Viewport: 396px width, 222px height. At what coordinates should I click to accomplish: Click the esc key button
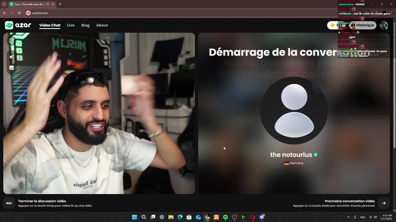(9, 203)
